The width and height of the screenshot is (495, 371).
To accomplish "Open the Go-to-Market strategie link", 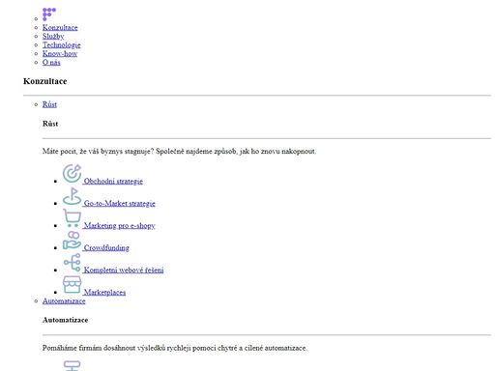I will click(x=119, y=204).
